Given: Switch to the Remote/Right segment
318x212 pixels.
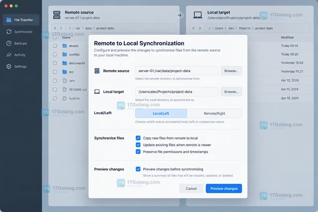Looking at the screenshot, I should click(214, 113).
